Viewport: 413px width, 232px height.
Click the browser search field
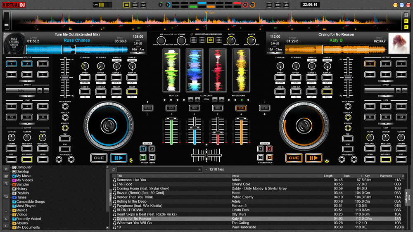(x=159, y=170)
